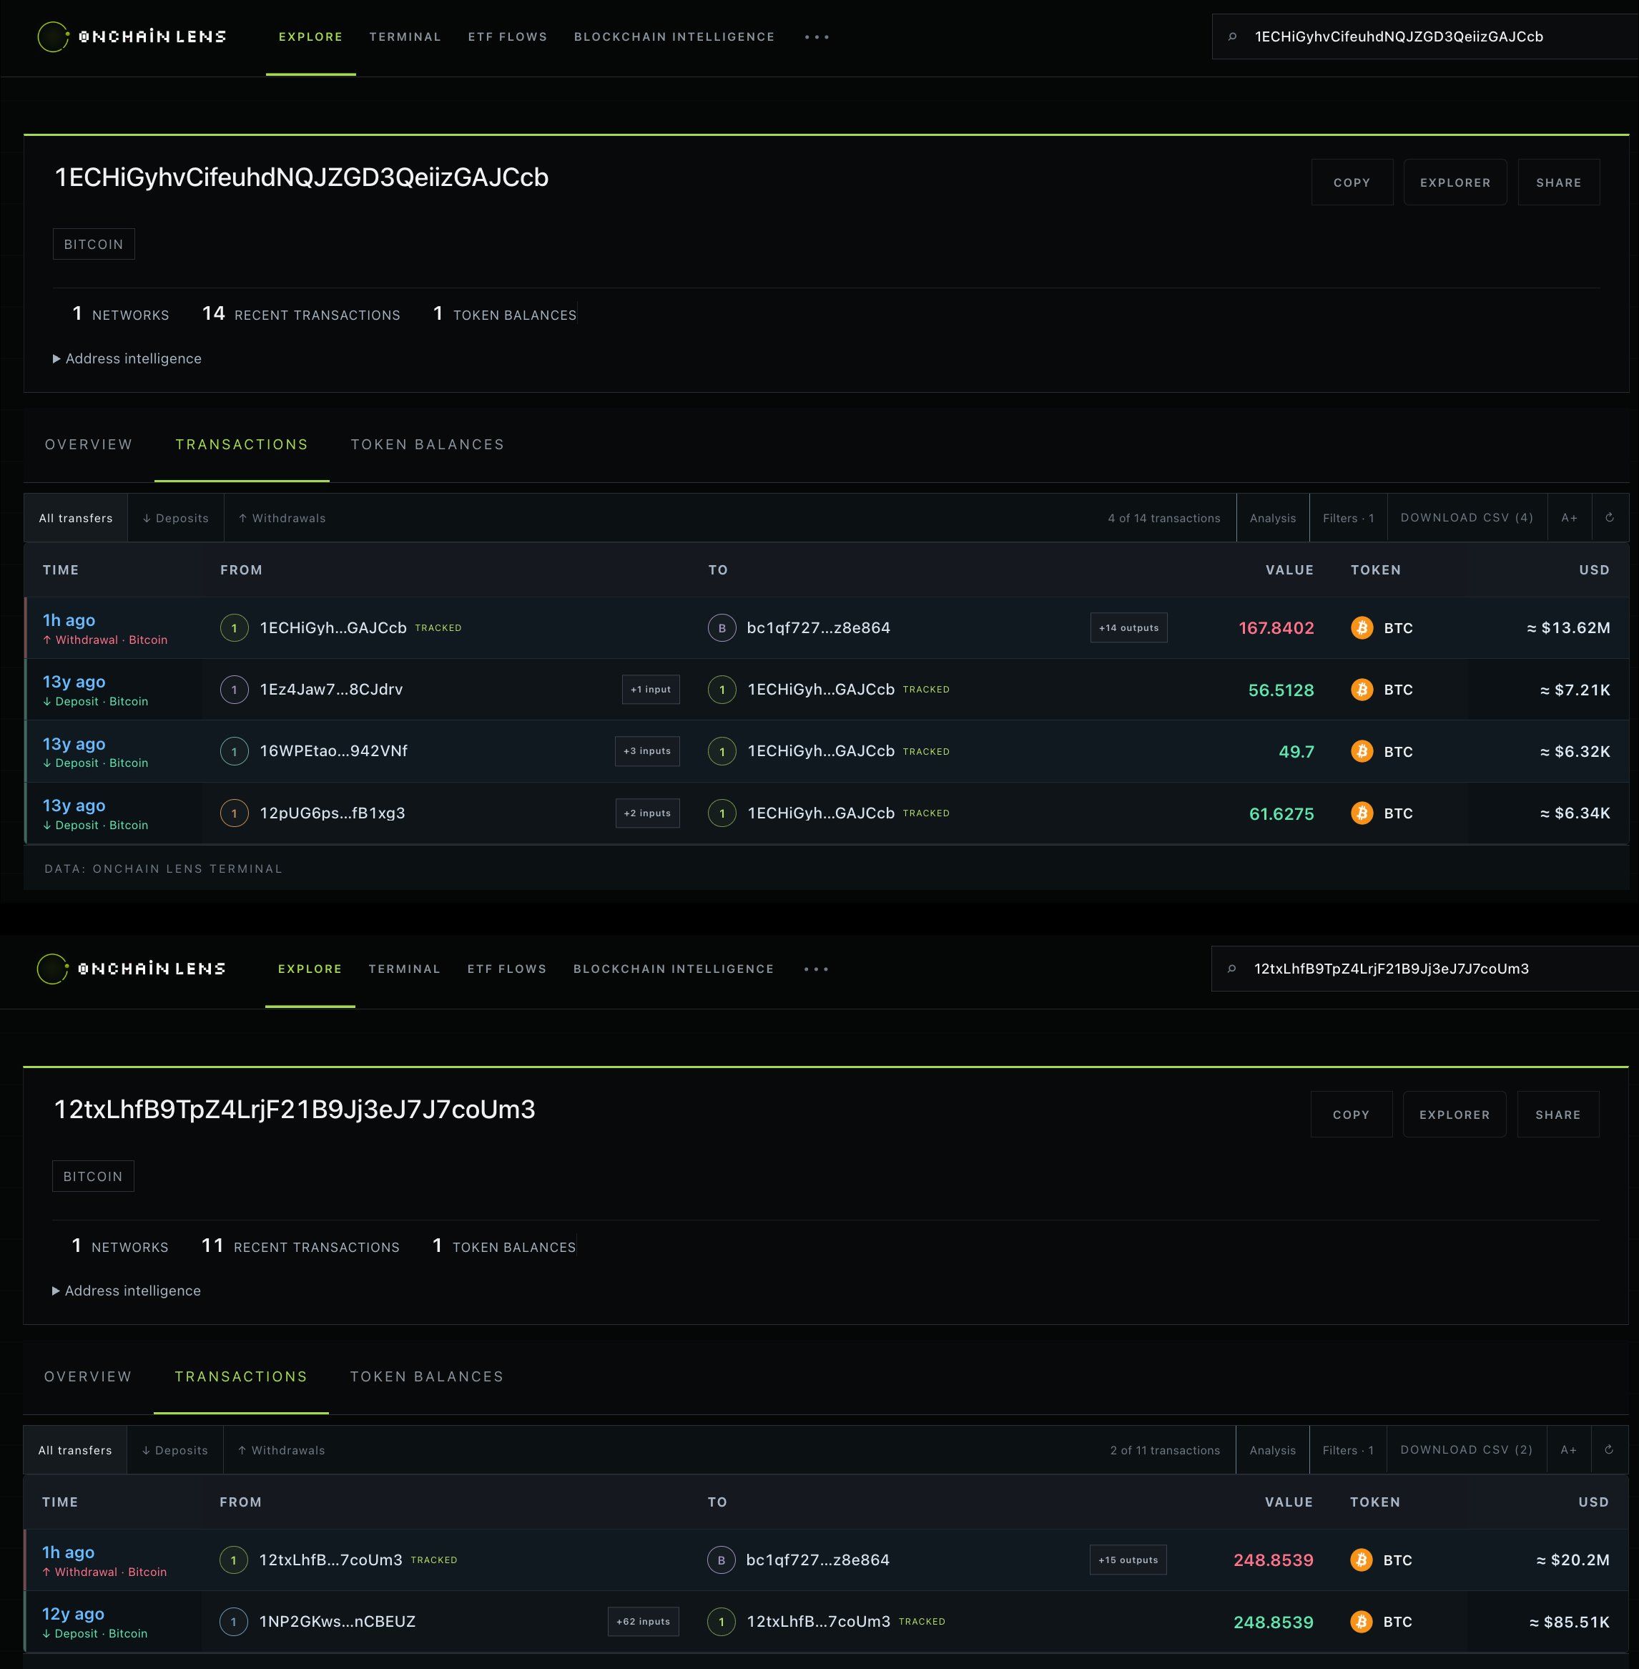Click Download CSV (4) button

(x=1467, y=517)
